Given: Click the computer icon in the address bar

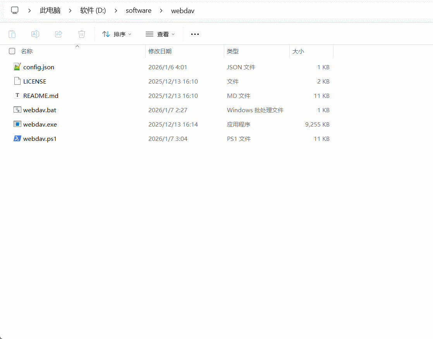Looking at the screenshot, I should [x=15, y=10].
